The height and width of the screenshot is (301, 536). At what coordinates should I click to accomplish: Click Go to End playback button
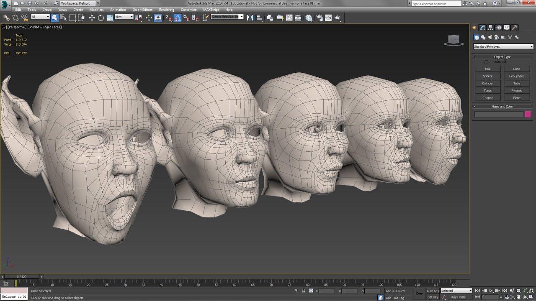[x=504, y=291]
